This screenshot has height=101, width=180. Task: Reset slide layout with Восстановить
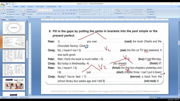pos(31,12)
